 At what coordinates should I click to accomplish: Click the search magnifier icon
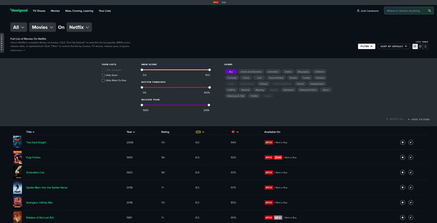click(430, 11)
